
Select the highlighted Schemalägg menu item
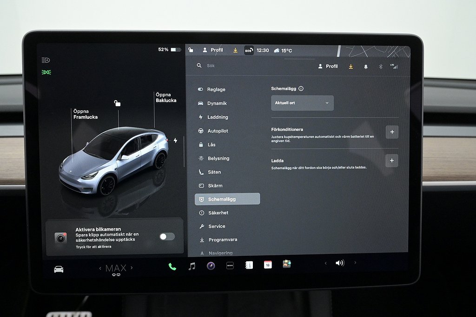pyautogui.click(x=227, y=199)
